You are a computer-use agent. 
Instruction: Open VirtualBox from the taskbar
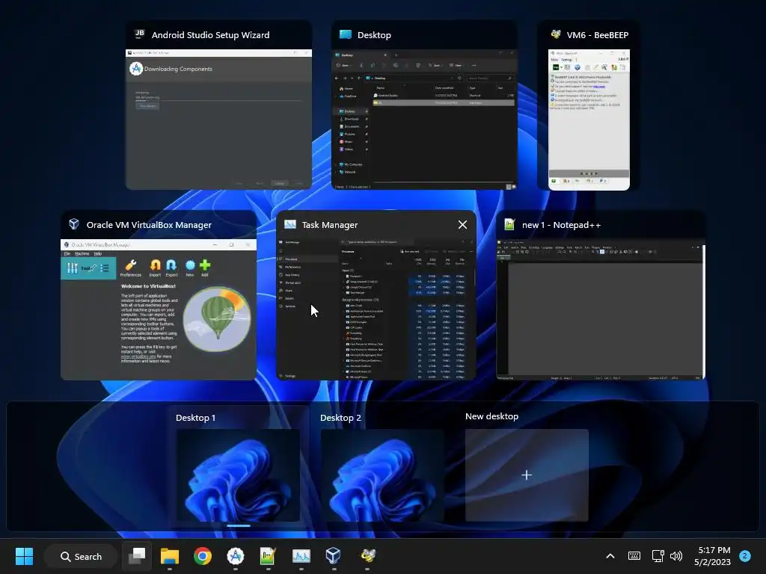coord(334,556)
